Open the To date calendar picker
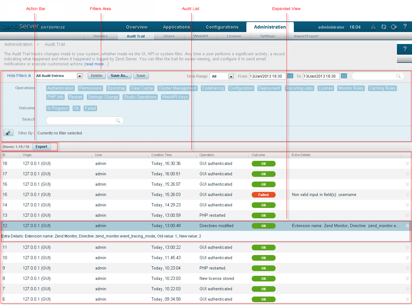The width and height of the screenshot is (412, 305). click(x=344, y=76)
